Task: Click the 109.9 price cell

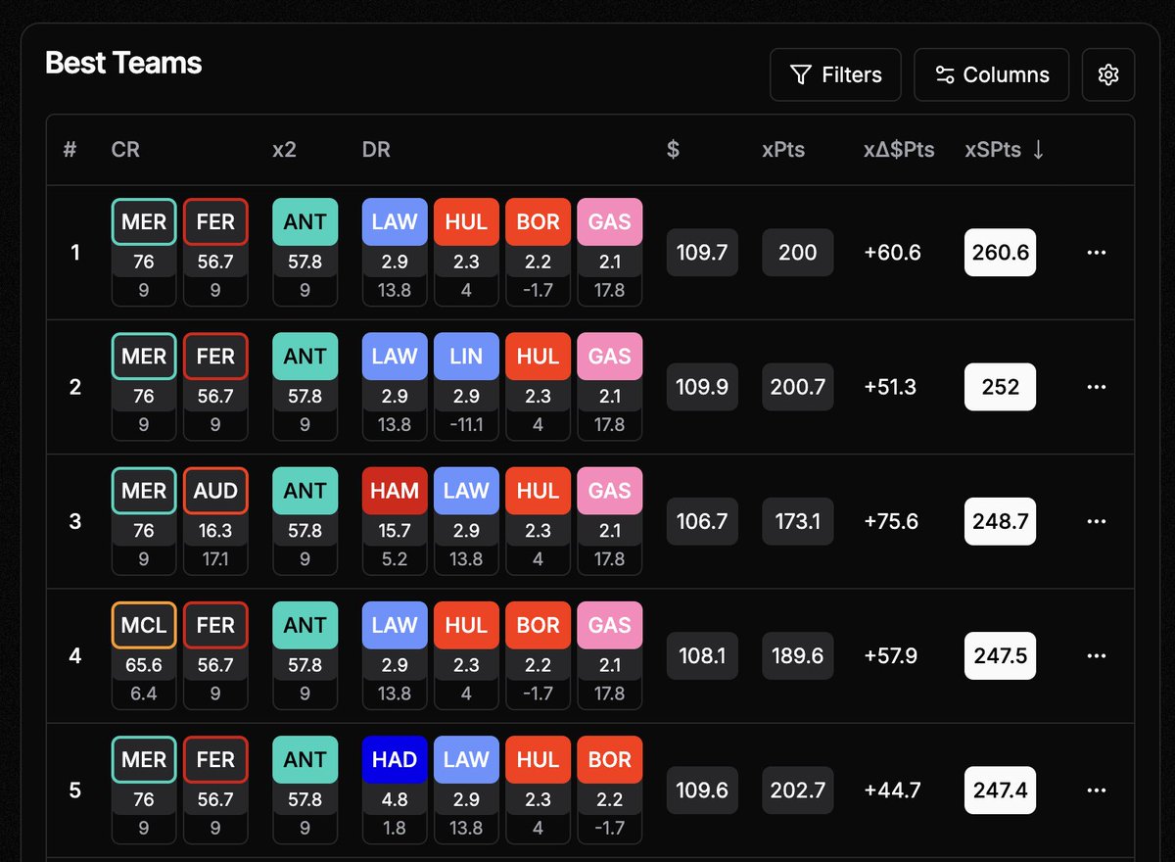Action: (702, 387)
